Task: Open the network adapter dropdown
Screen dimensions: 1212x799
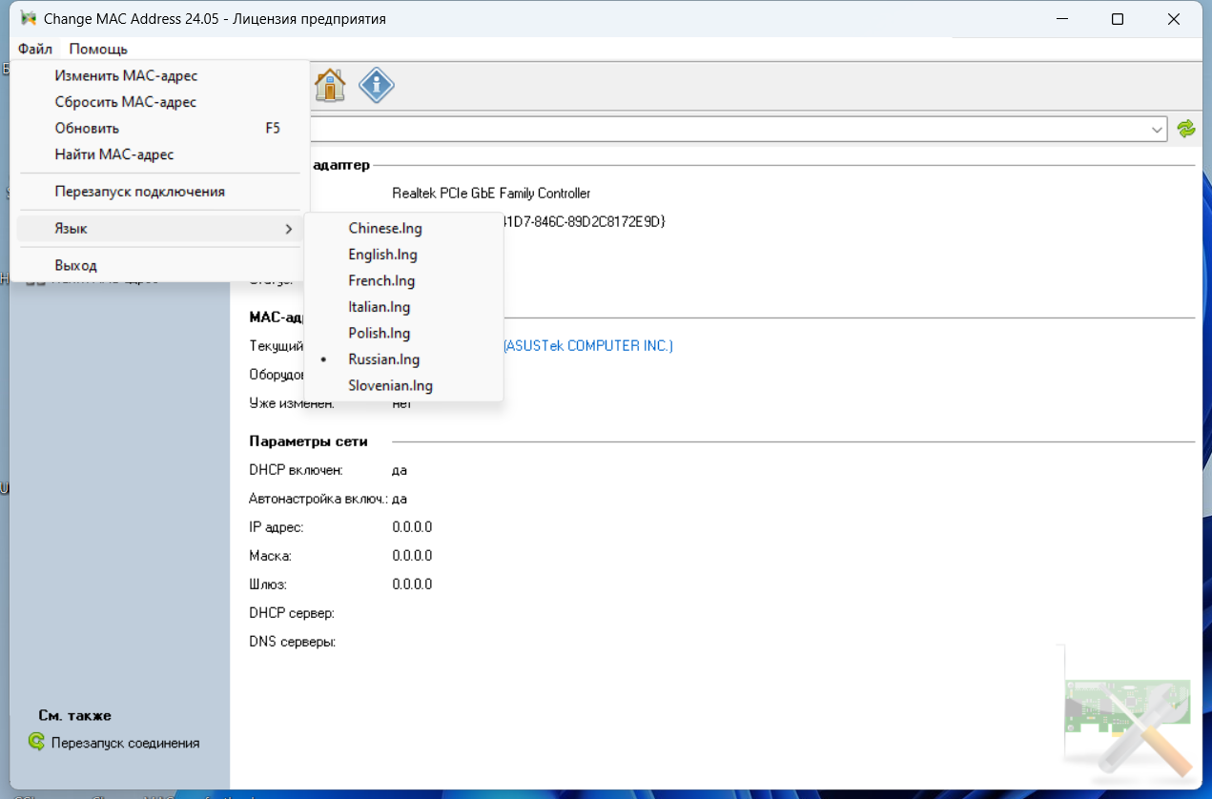Action: tap(1158, 129)
